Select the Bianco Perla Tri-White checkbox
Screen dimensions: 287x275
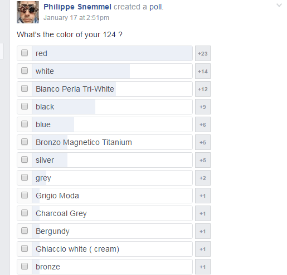25,88
